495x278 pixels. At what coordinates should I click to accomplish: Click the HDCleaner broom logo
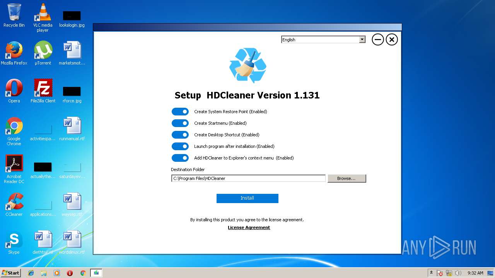click(247, 65)
